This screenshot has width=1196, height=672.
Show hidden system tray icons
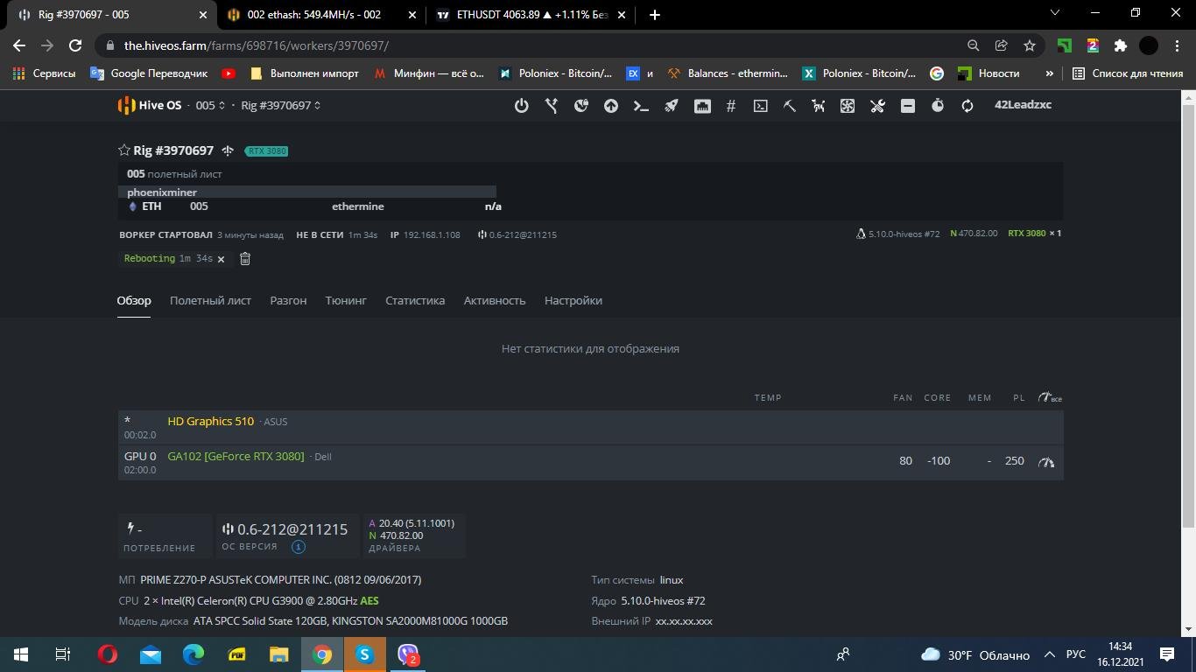1049,654
